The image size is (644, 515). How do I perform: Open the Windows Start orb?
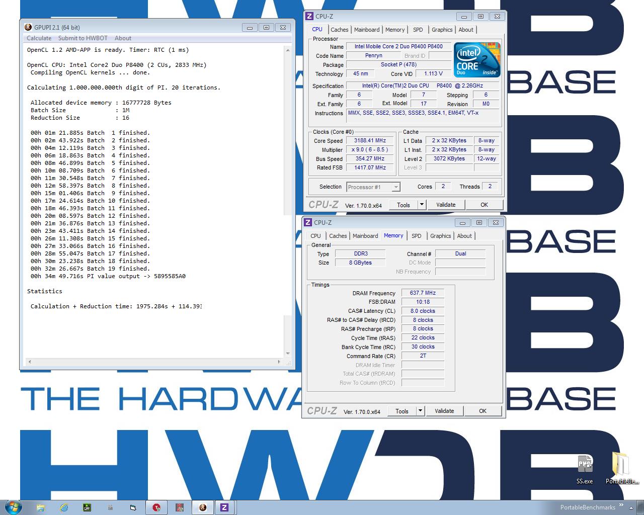[13, 507]
